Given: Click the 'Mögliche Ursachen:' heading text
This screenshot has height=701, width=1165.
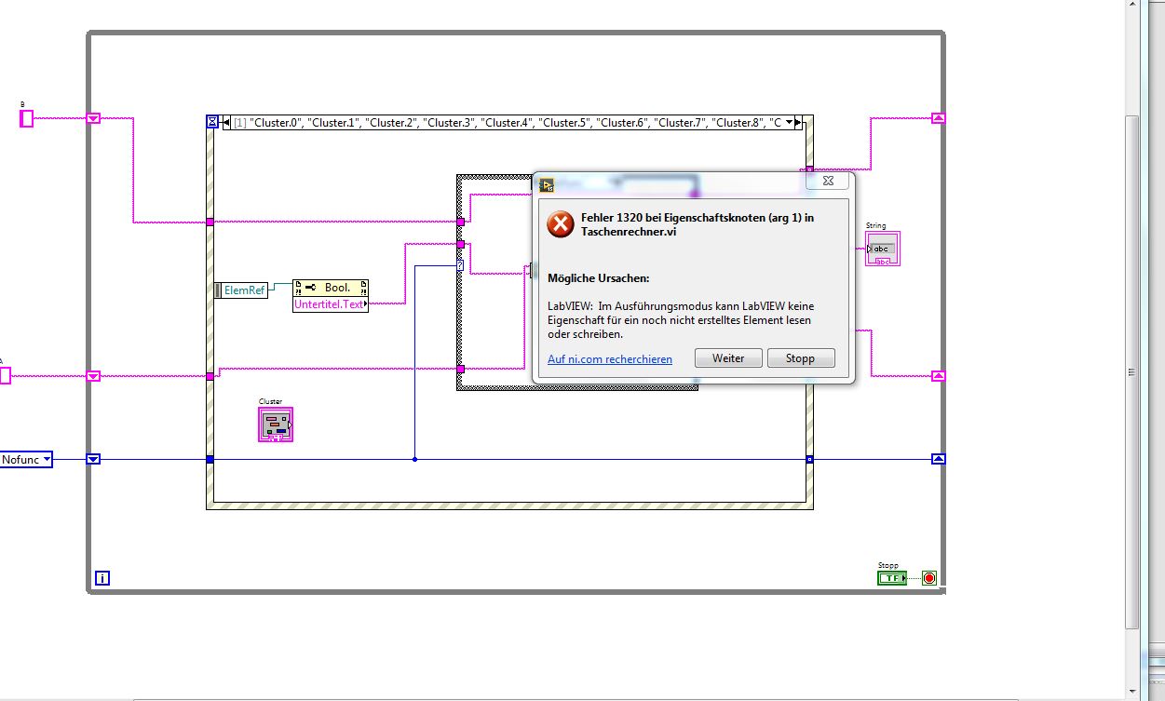Looking at the screenshot, I should pyautogui.click(x=598, y=278).
